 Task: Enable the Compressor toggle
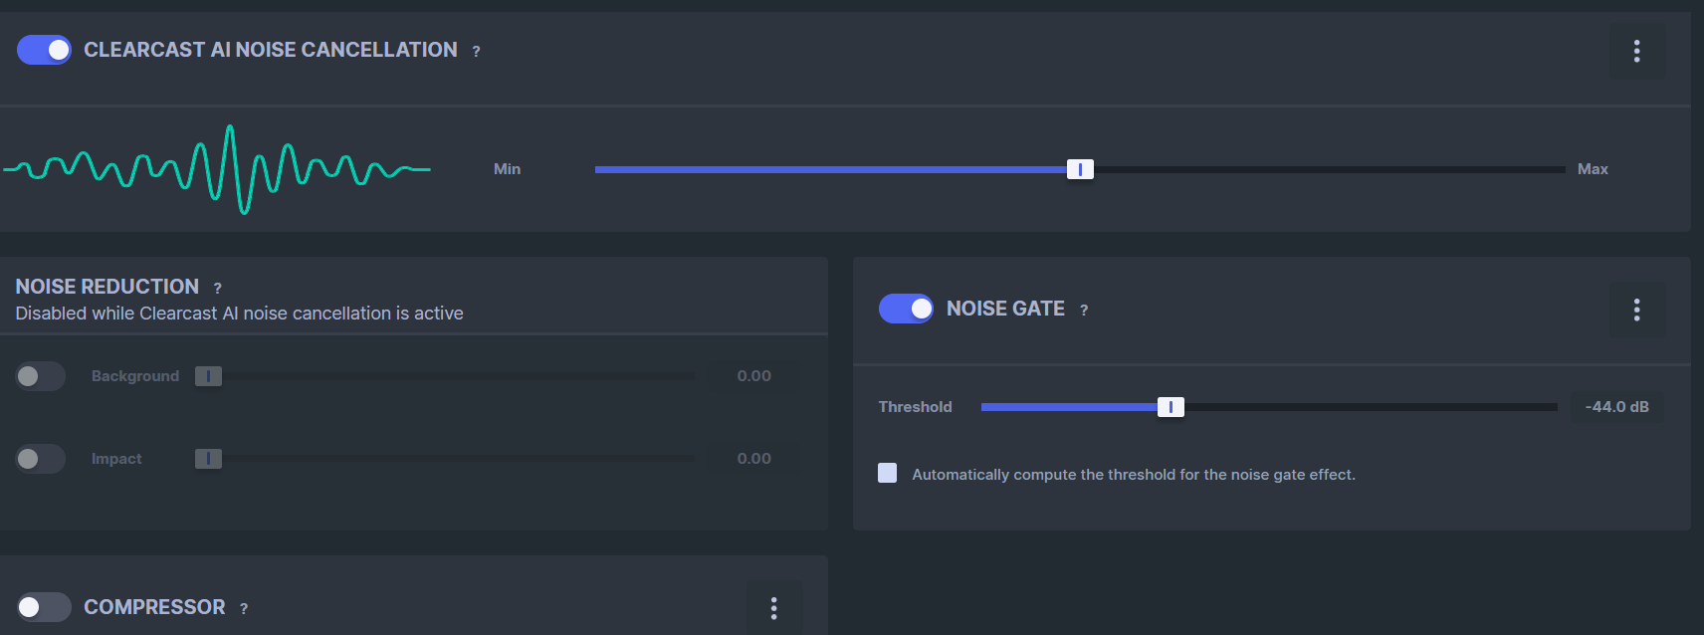coord(44,607)
